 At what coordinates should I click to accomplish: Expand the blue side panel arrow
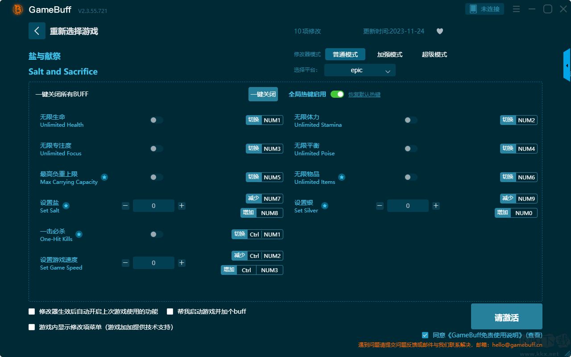click(x=567, y=65)
